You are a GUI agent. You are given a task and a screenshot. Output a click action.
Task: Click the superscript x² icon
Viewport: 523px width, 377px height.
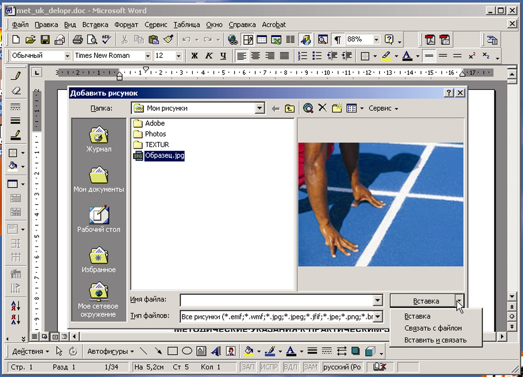472,56
